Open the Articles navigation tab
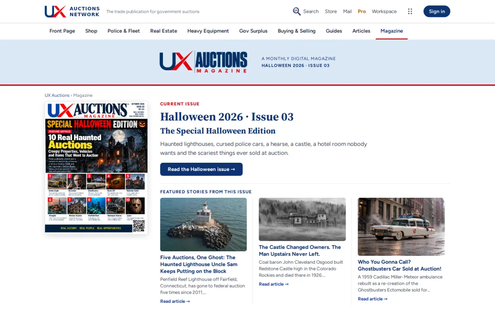The image size is (495, 309). click(x=361, y=31)
